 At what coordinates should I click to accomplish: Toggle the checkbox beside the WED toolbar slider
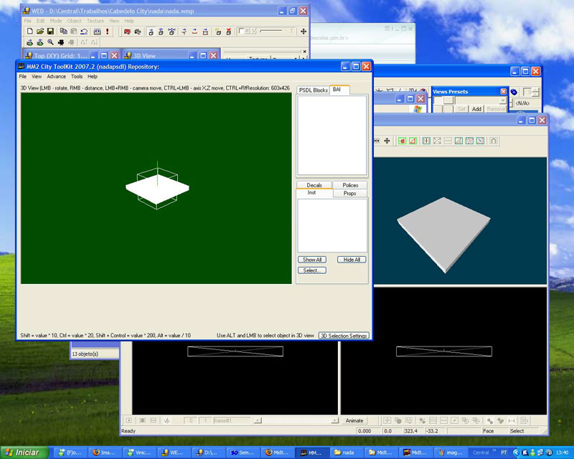242,31
